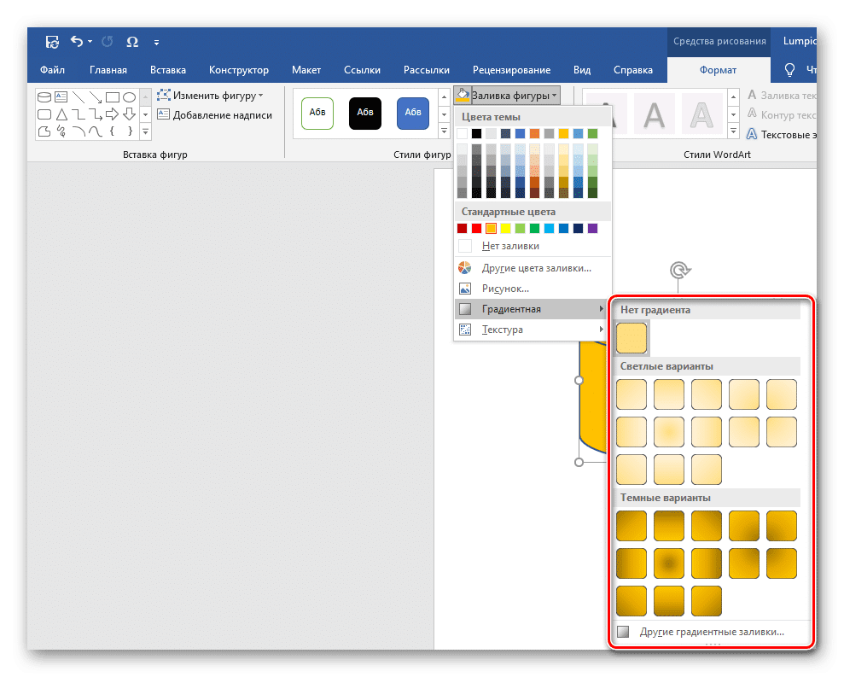The width and height of the screenshot is (844, 677).
Task: Open the Рецензирование tab
Action: (512, 69)
